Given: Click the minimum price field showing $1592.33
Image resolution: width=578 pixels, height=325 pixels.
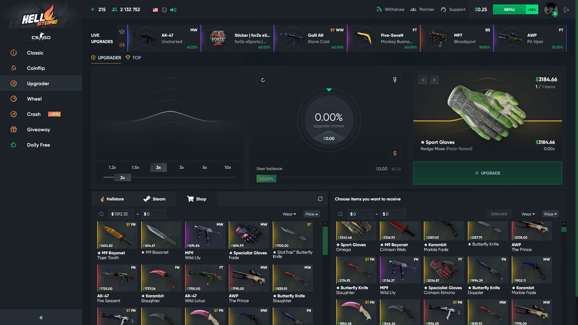Looking at the screenshot, I should pyautogui.click(x=121, y=214).
